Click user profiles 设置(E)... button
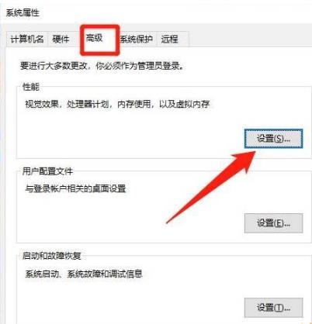The width and height of the screenshot is (312, 324). click(x=273, y=223)
